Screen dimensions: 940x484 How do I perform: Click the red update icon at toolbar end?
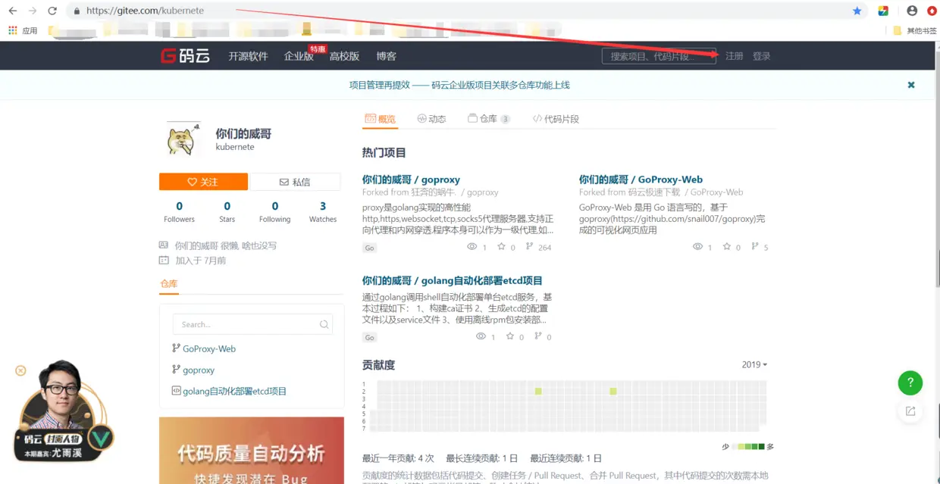[932, 11]
